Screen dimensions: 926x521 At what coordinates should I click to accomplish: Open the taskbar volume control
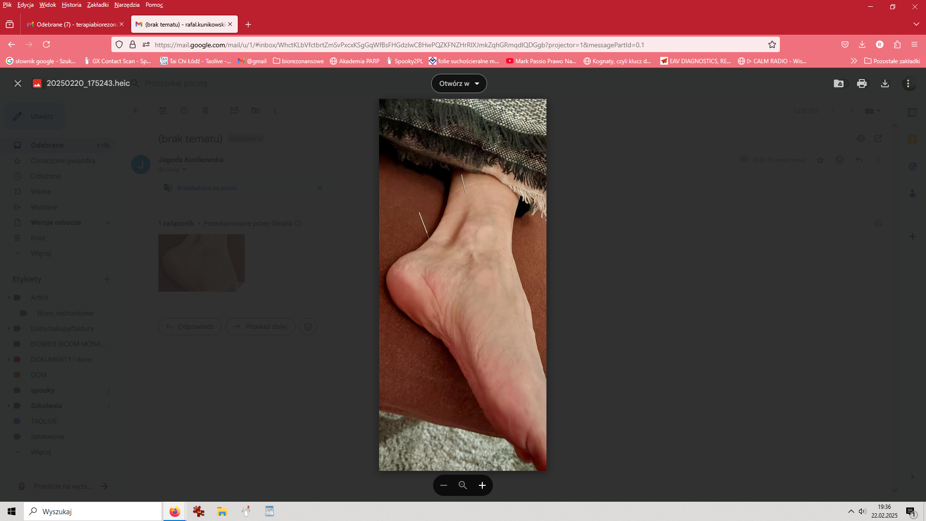862,511
